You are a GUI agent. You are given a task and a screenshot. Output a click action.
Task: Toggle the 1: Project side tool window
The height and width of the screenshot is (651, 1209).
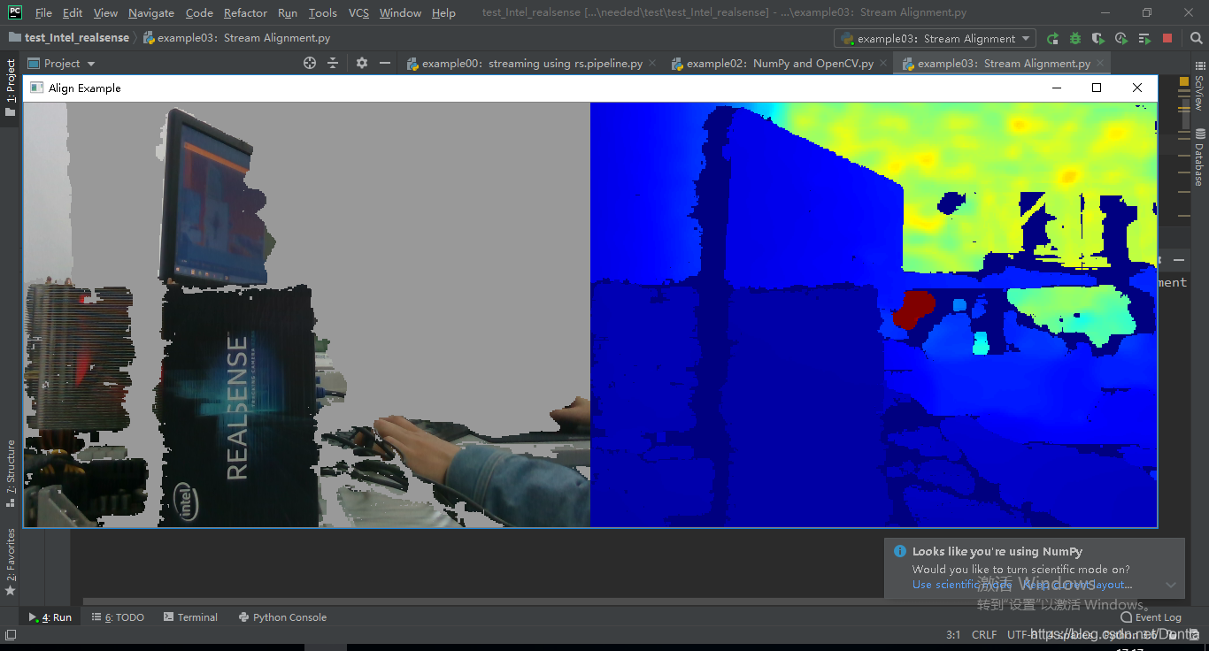coord(11,88)
